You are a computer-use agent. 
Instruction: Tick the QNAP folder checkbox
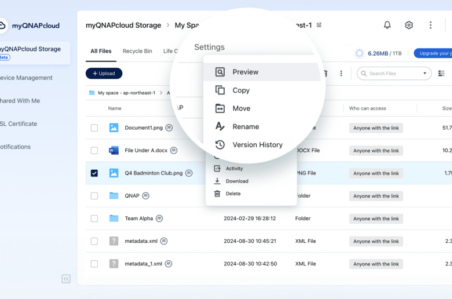click(94, 196)
